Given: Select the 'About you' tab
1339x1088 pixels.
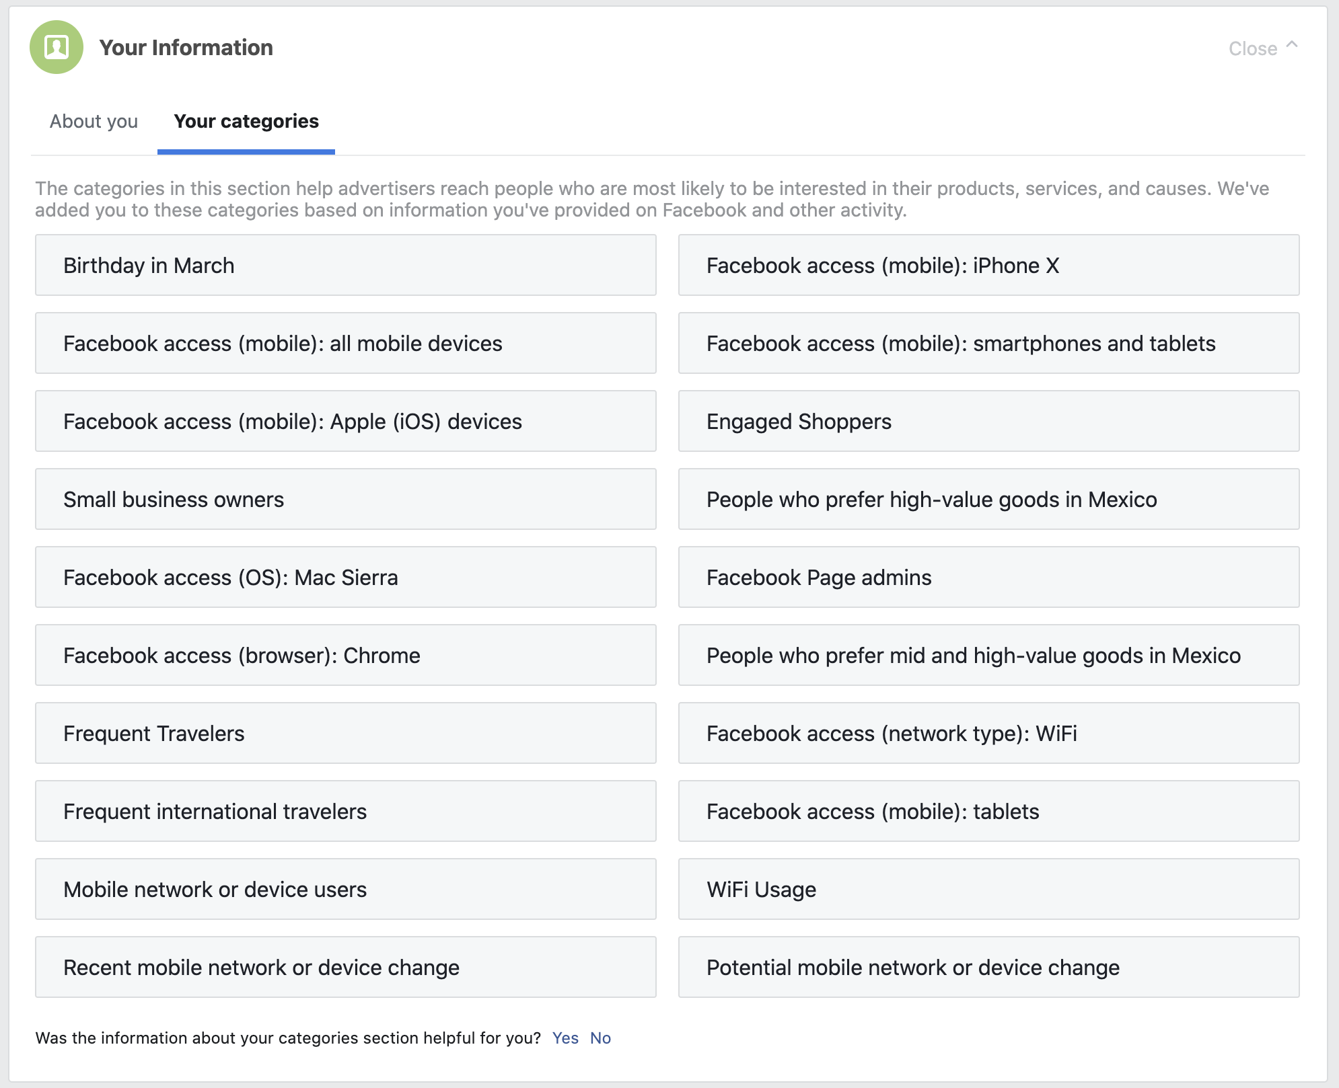Looking at the screenshot, I should point(94,121).
